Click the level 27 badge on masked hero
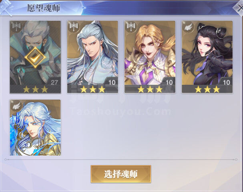This screenshot has width=243, height=192. click(x=54, y=82)
